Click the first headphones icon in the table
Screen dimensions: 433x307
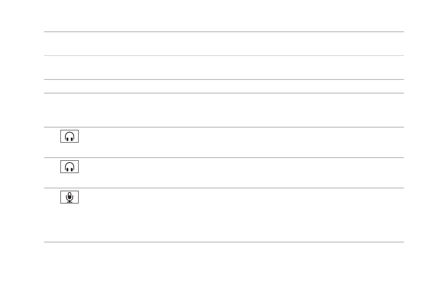coord(70,136)
